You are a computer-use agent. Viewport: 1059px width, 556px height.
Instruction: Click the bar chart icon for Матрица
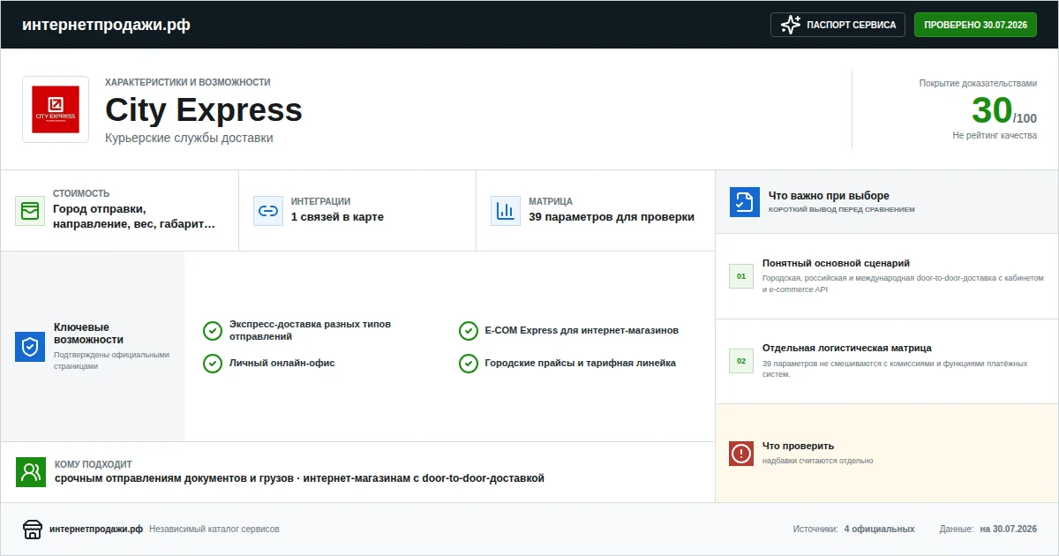(506, 211)
